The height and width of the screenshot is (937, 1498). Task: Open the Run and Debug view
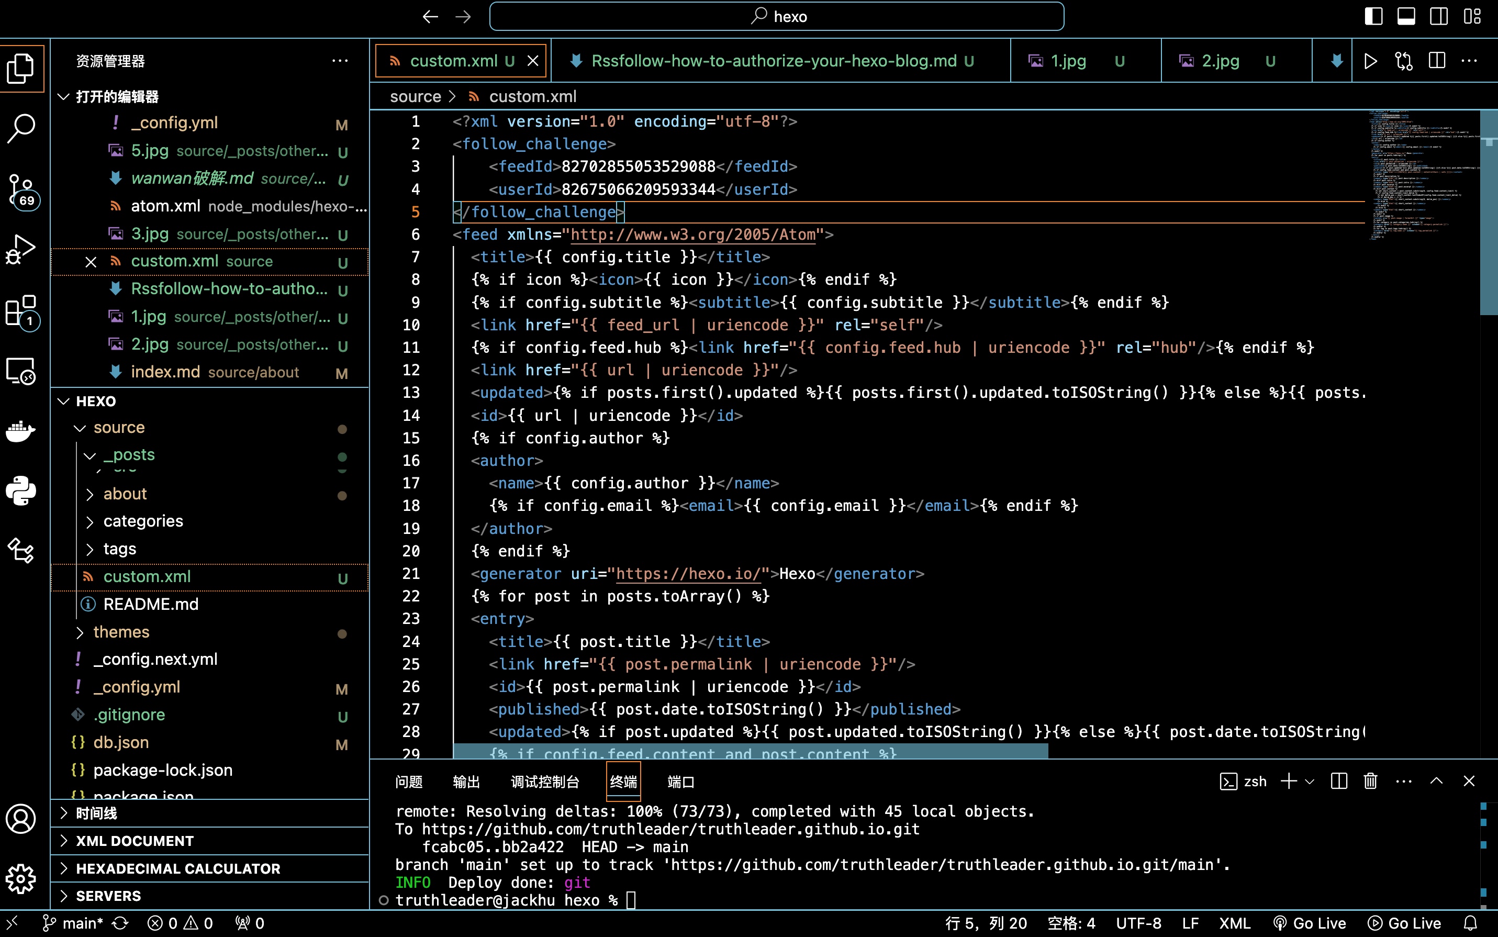21,249
